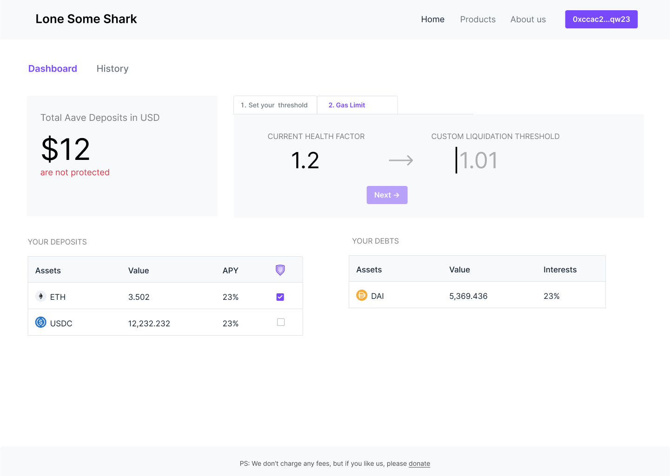
Task: Click the DAI asset name
Action: [x=378, y=296]
